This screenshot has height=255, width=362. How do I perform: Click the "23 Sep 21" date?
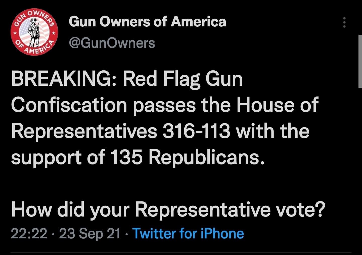coord(90,234)
